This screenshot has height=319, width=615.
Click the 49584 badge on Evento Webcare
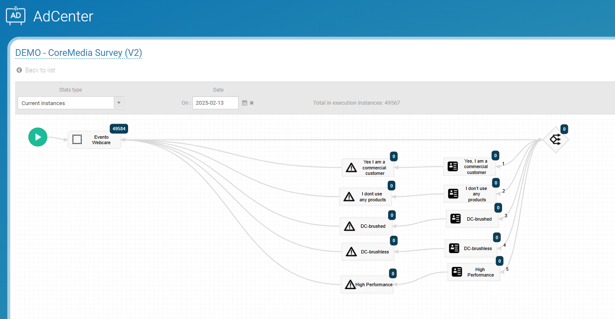[x=119, y=129]
